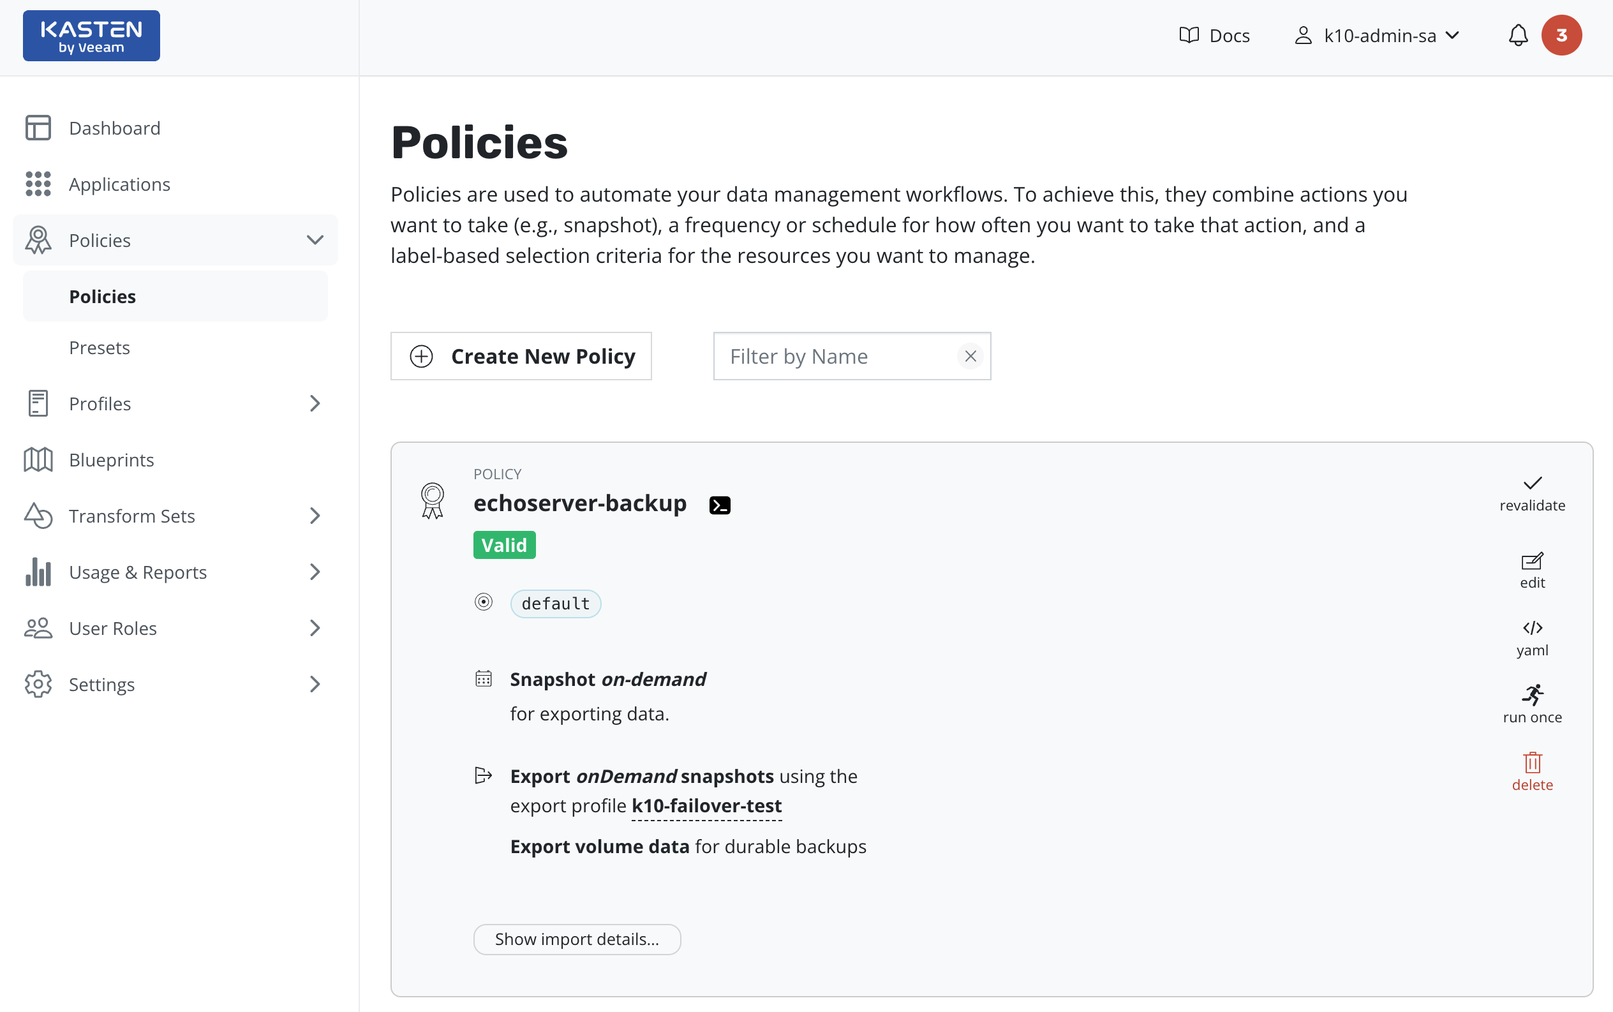Click the edit policy icon
This screenshot has height=1012, width=1613.
pos(1532,561)
